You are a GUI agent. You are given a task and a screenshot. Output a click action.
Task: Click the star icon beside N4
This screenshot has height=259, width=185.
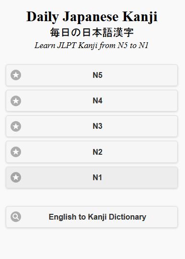point(16,101)
